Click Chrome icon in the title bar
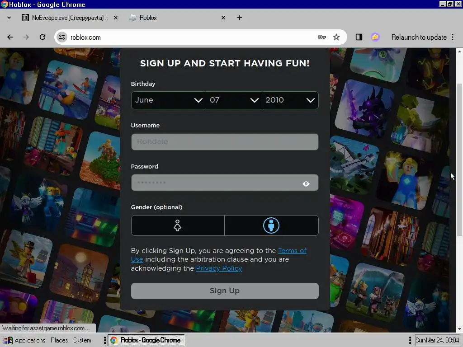Viewport: 463px width, 347px height. point(5,4)
